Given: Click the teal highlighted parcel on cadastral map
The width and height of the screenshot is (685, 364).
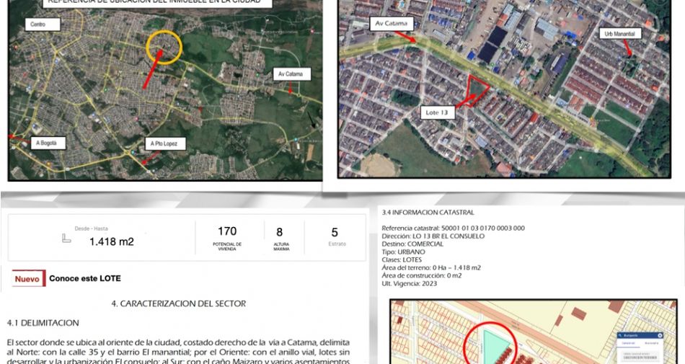Looking at the screenshot, I should click(x=494, y=345).
